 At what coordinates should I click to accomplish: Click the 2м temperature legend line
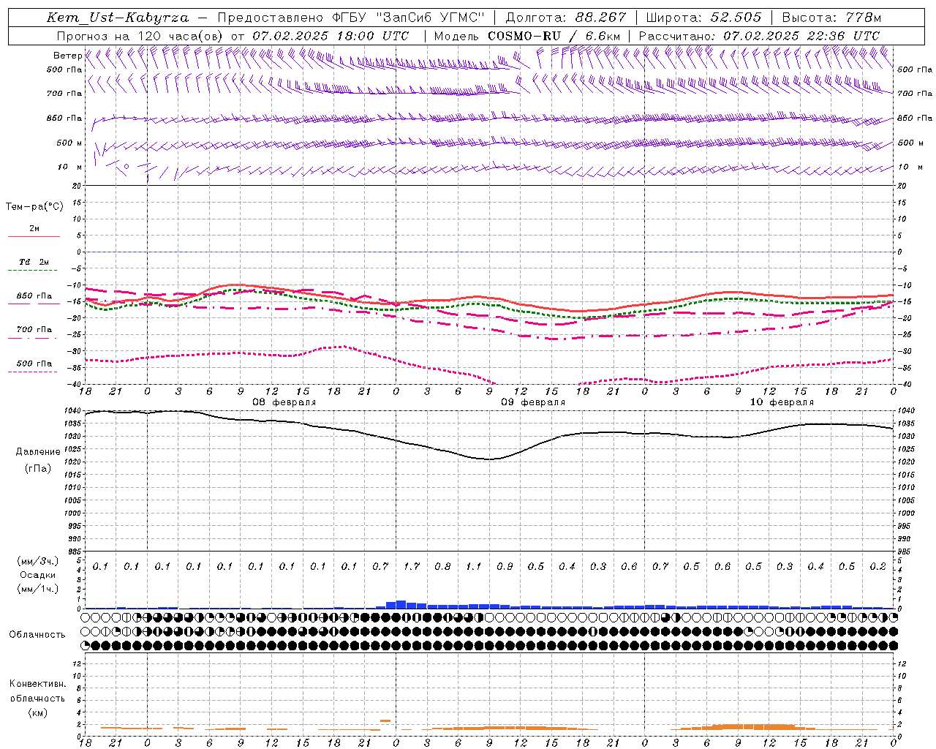click(x=34, y=236)
